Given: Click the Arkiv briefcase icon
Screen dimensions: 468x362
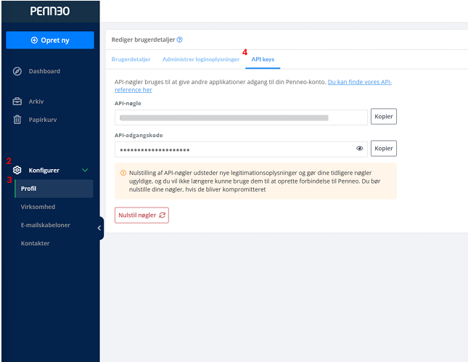Looking at the screenshot, I should pos(17,102).
